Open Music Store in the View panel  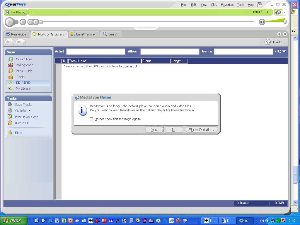point(24,59)
